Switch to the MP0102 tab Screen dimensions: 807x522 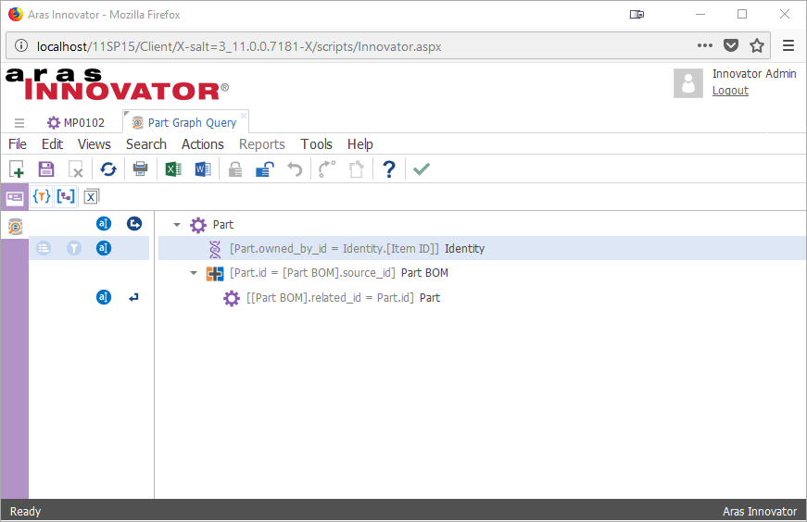75,123
